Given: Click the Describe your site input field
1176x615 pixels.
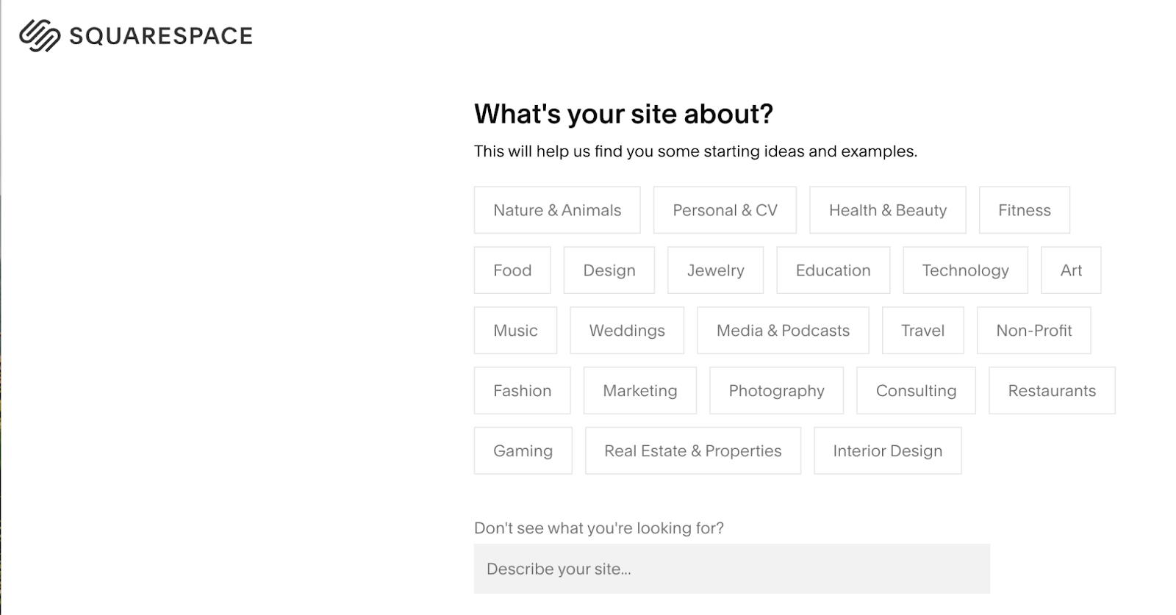Looking at the screenshot, I should [x=731, y=568].
